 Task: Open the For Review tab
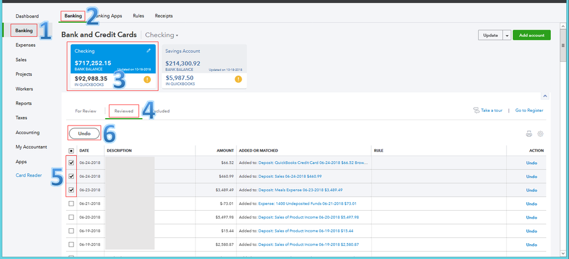85,111
